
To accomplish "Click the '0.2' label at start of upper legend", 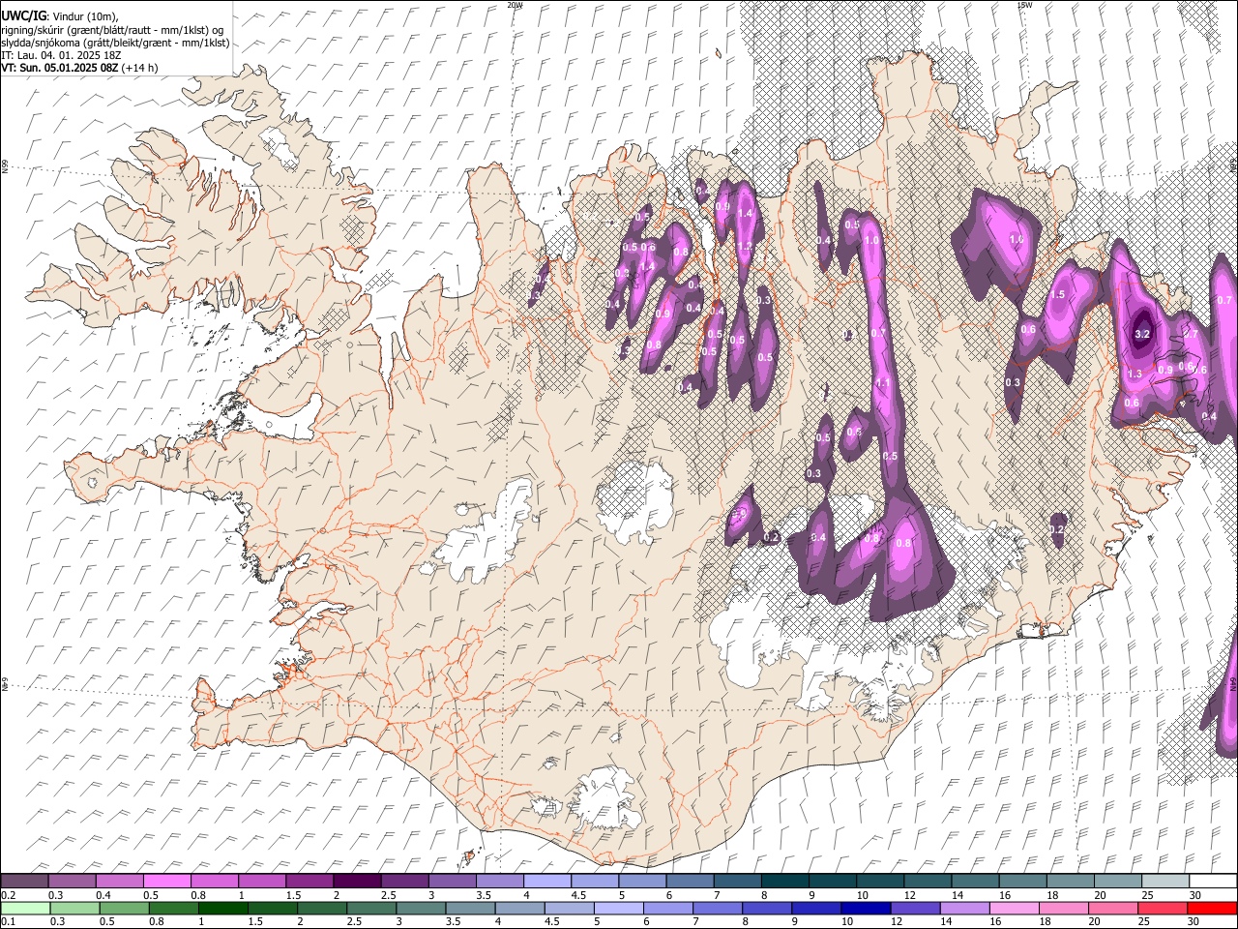I will tap(8, 895).
